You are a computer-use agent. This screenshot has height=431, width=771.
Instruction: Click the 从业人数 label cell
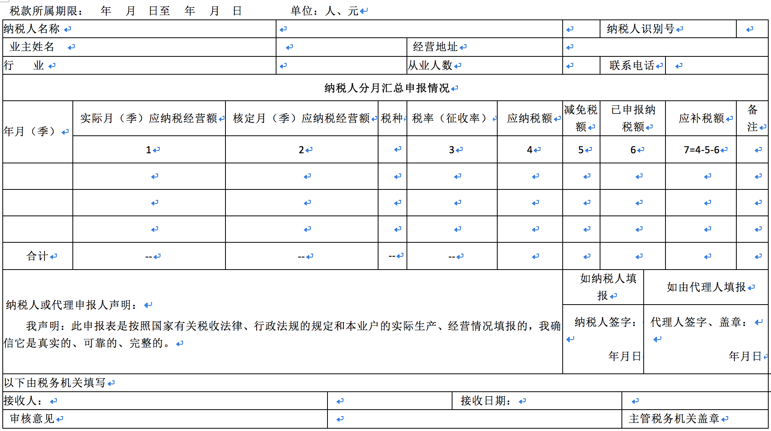(485, 65)
